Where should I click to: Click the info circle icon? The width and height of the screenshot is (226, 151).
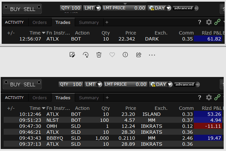click(x=125, y=55)
